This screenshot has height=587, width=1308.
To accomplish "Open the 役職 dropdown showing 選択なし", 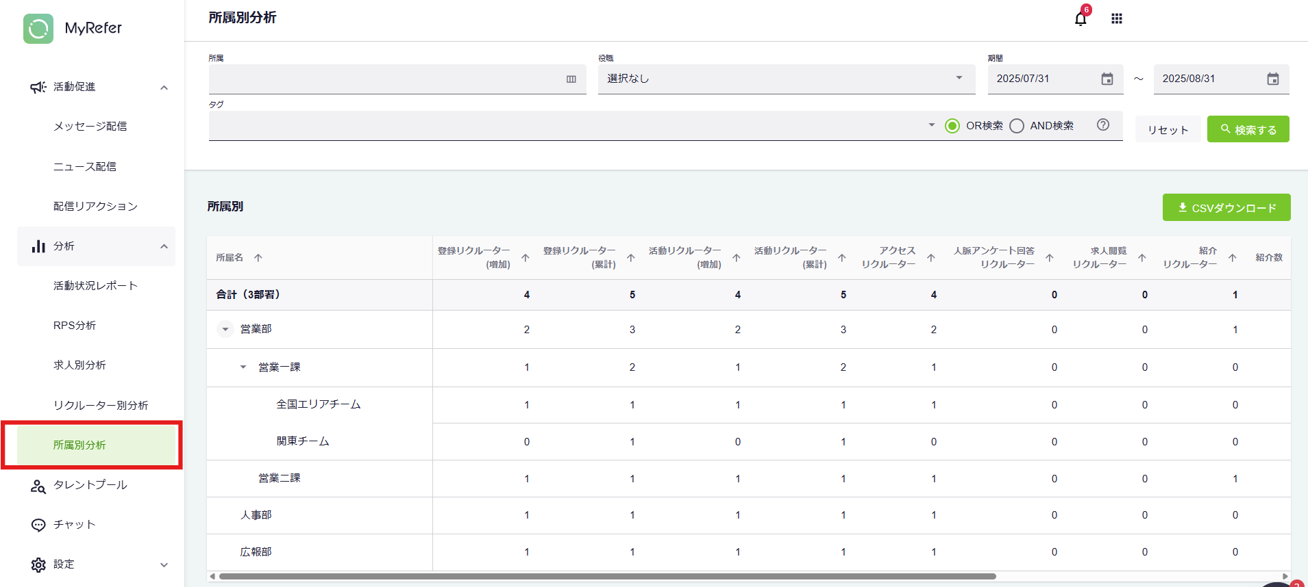I will pyautogui.click(x=786, y=79).
